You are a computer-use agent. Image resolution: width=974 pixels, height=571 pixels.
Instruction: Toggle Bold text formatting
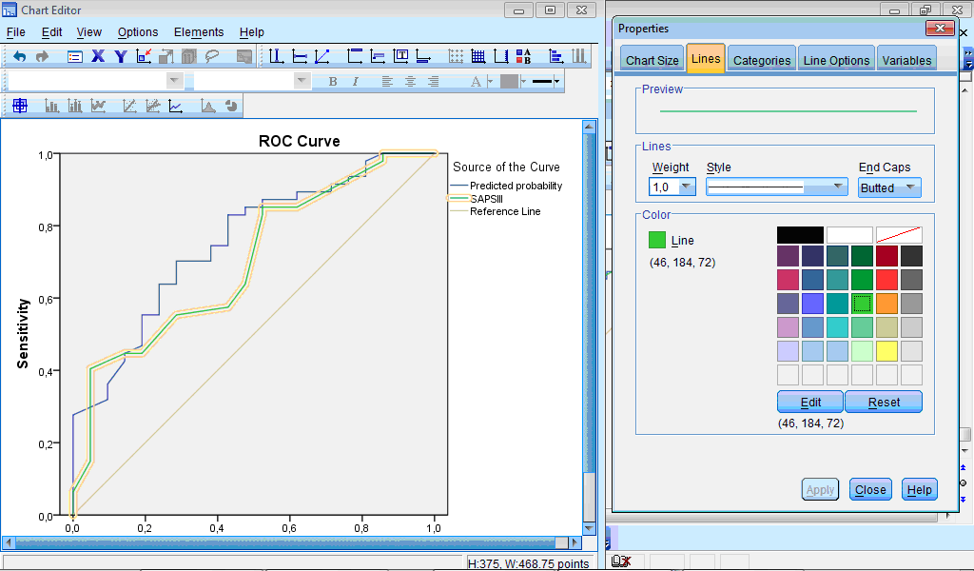click(x=333, y=82)
